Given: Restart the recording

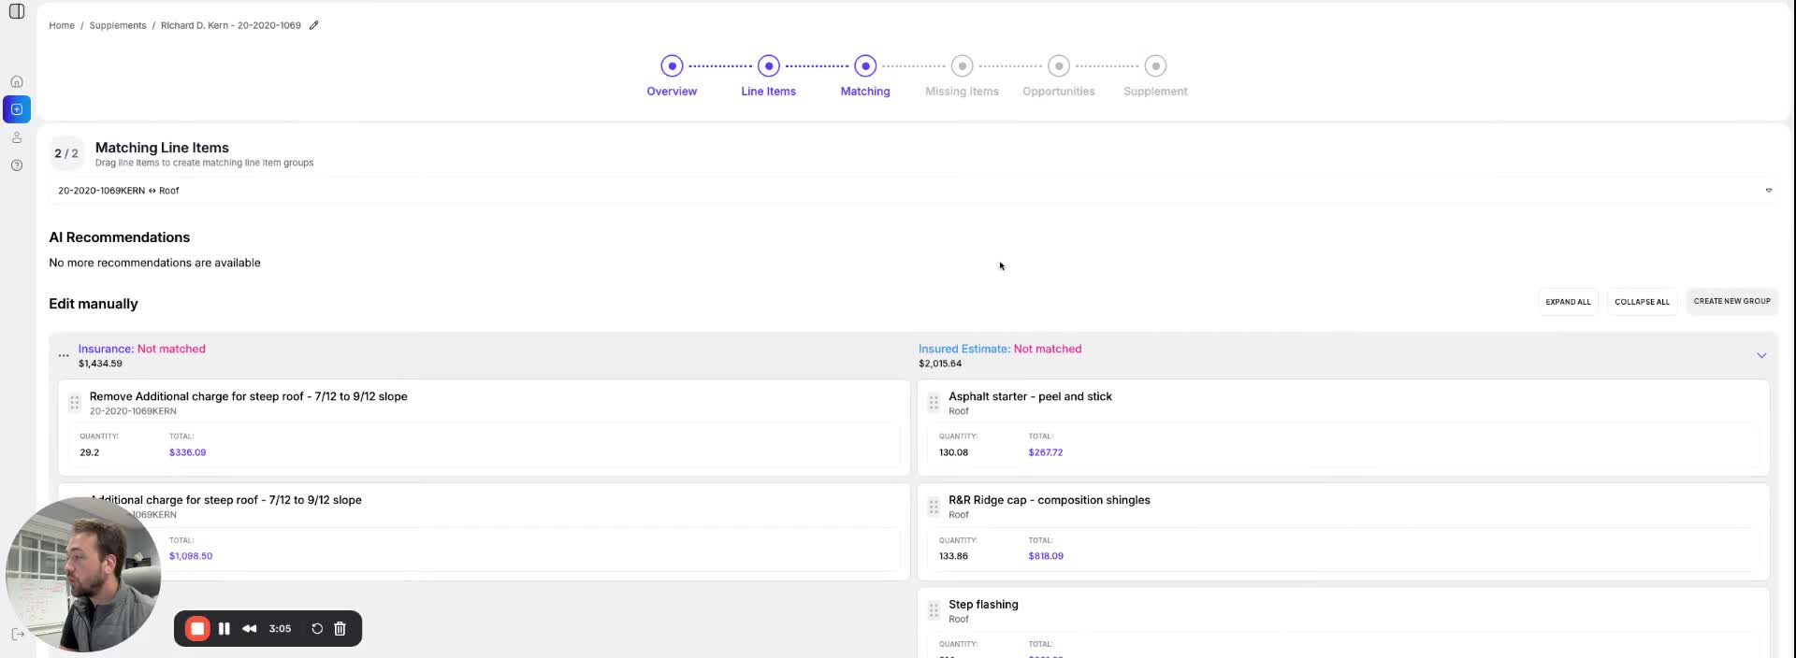Looking at the screenshot, I should pyautogui.click(x=317, y=628).
